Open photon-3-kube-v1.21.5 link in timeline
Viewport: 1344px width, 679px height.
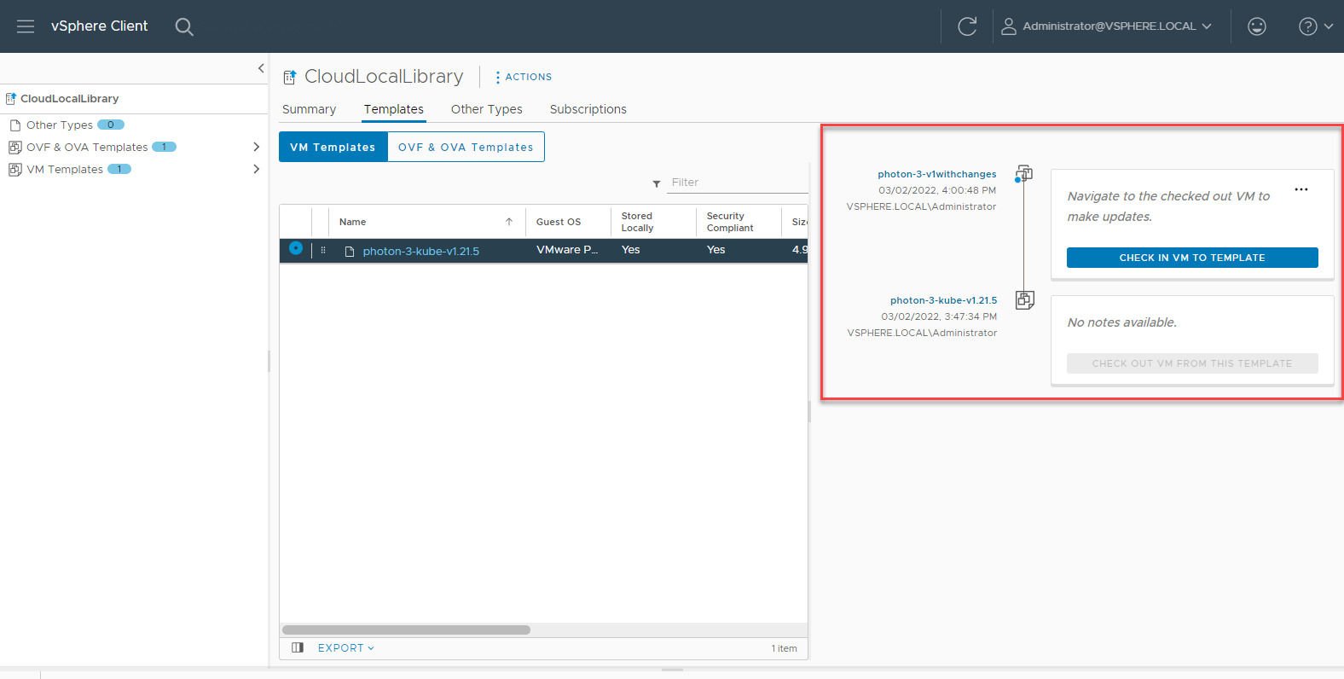tap(943, 300)
